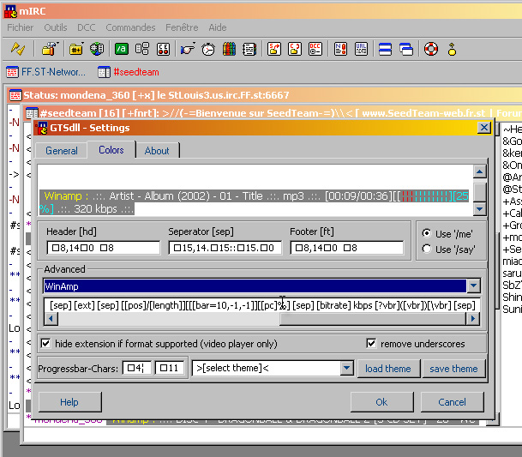Click the DCC send file icon

coord(274,49)
